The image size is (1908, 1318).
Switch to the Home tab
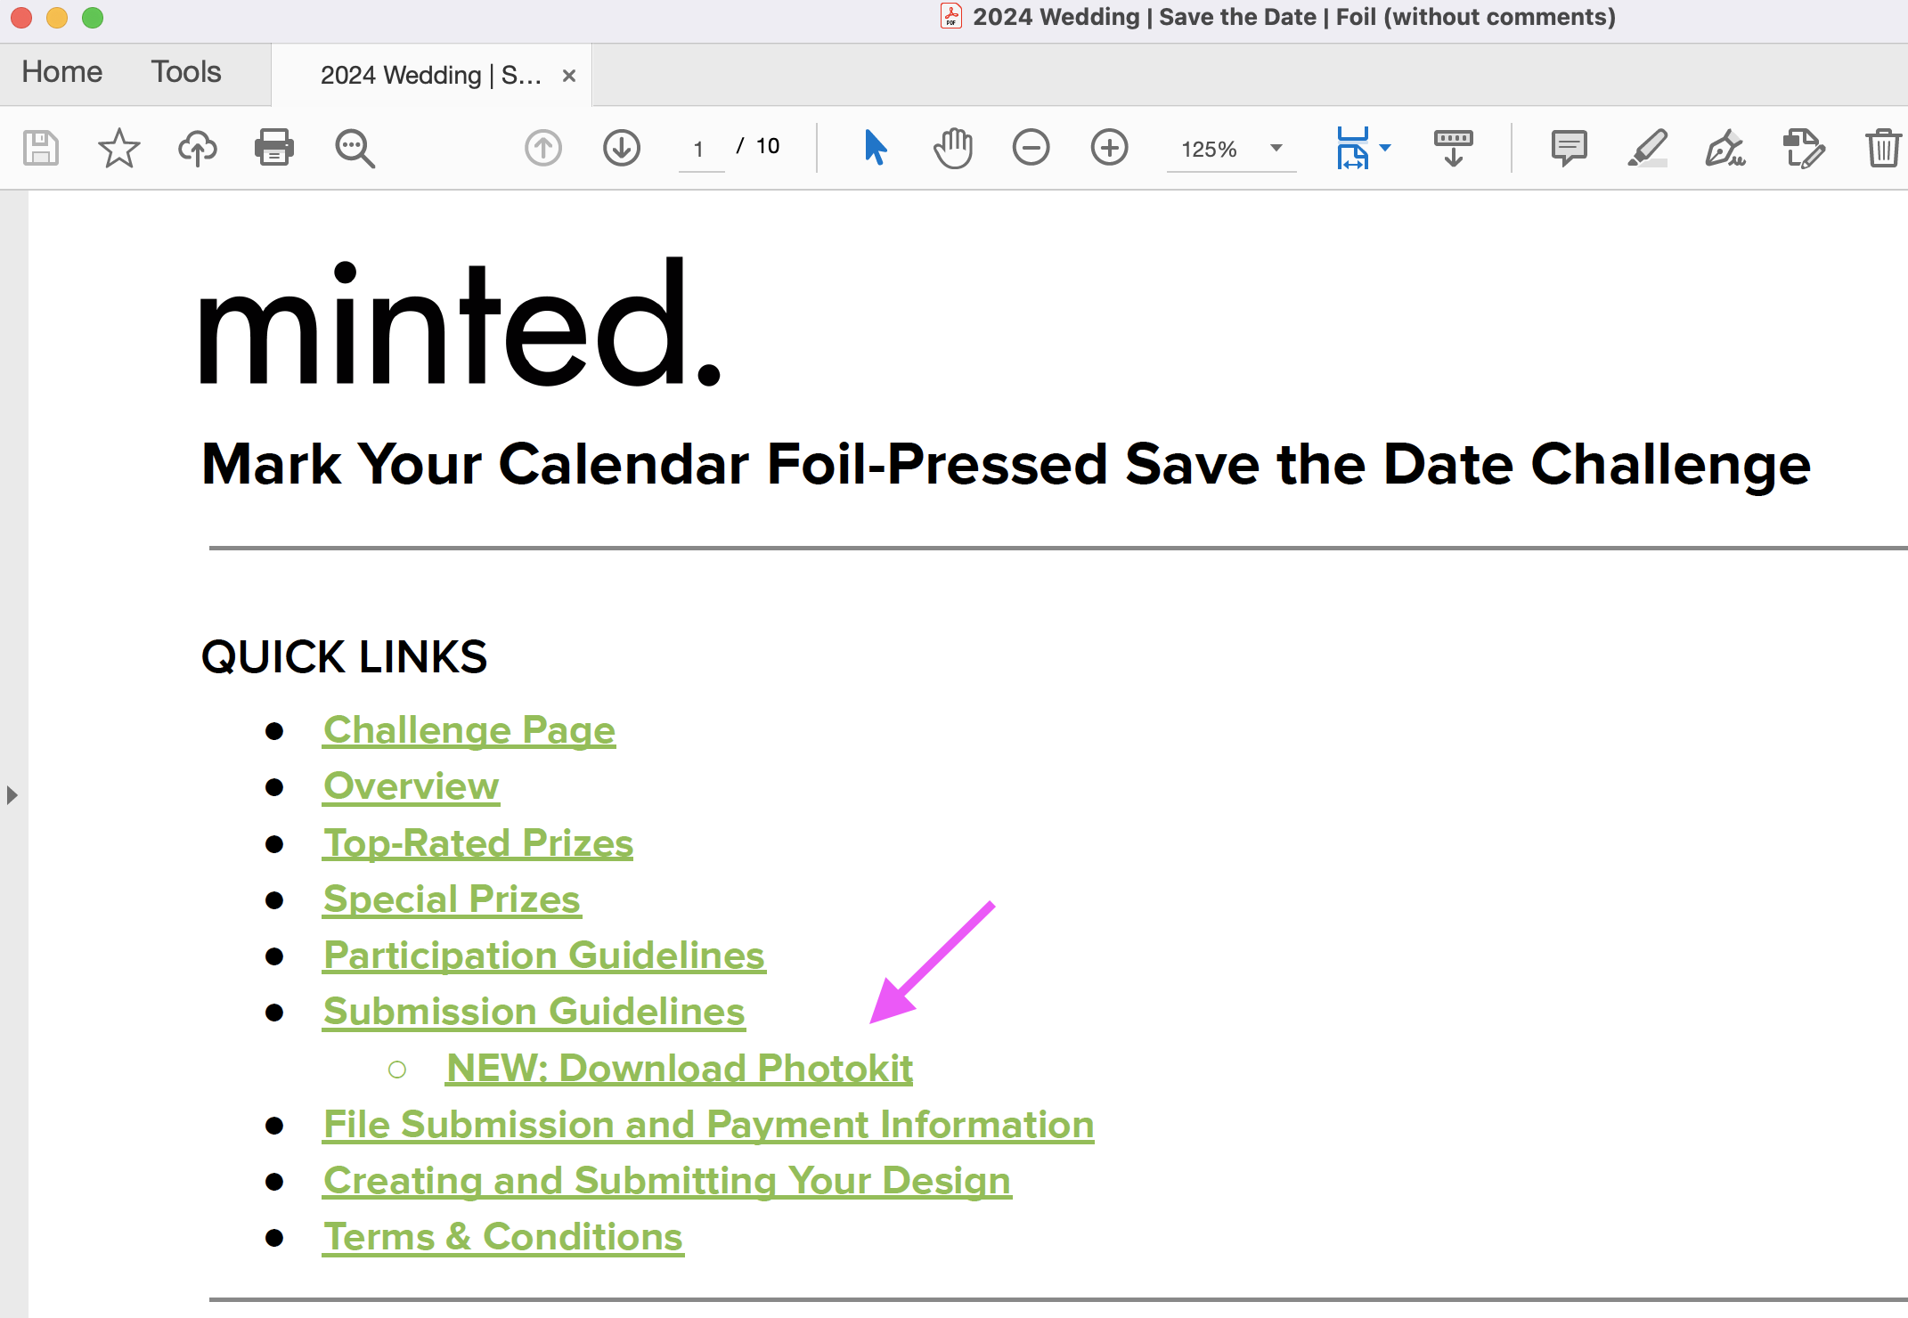click(62, 72)
